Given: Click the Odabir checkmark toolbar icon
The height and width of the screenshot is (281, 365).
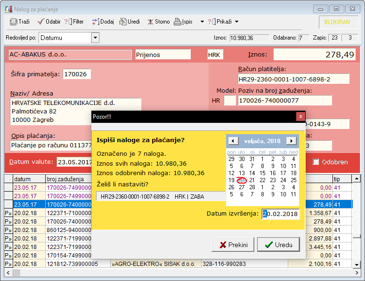Looking at the screenshot, I should (41, 22).
